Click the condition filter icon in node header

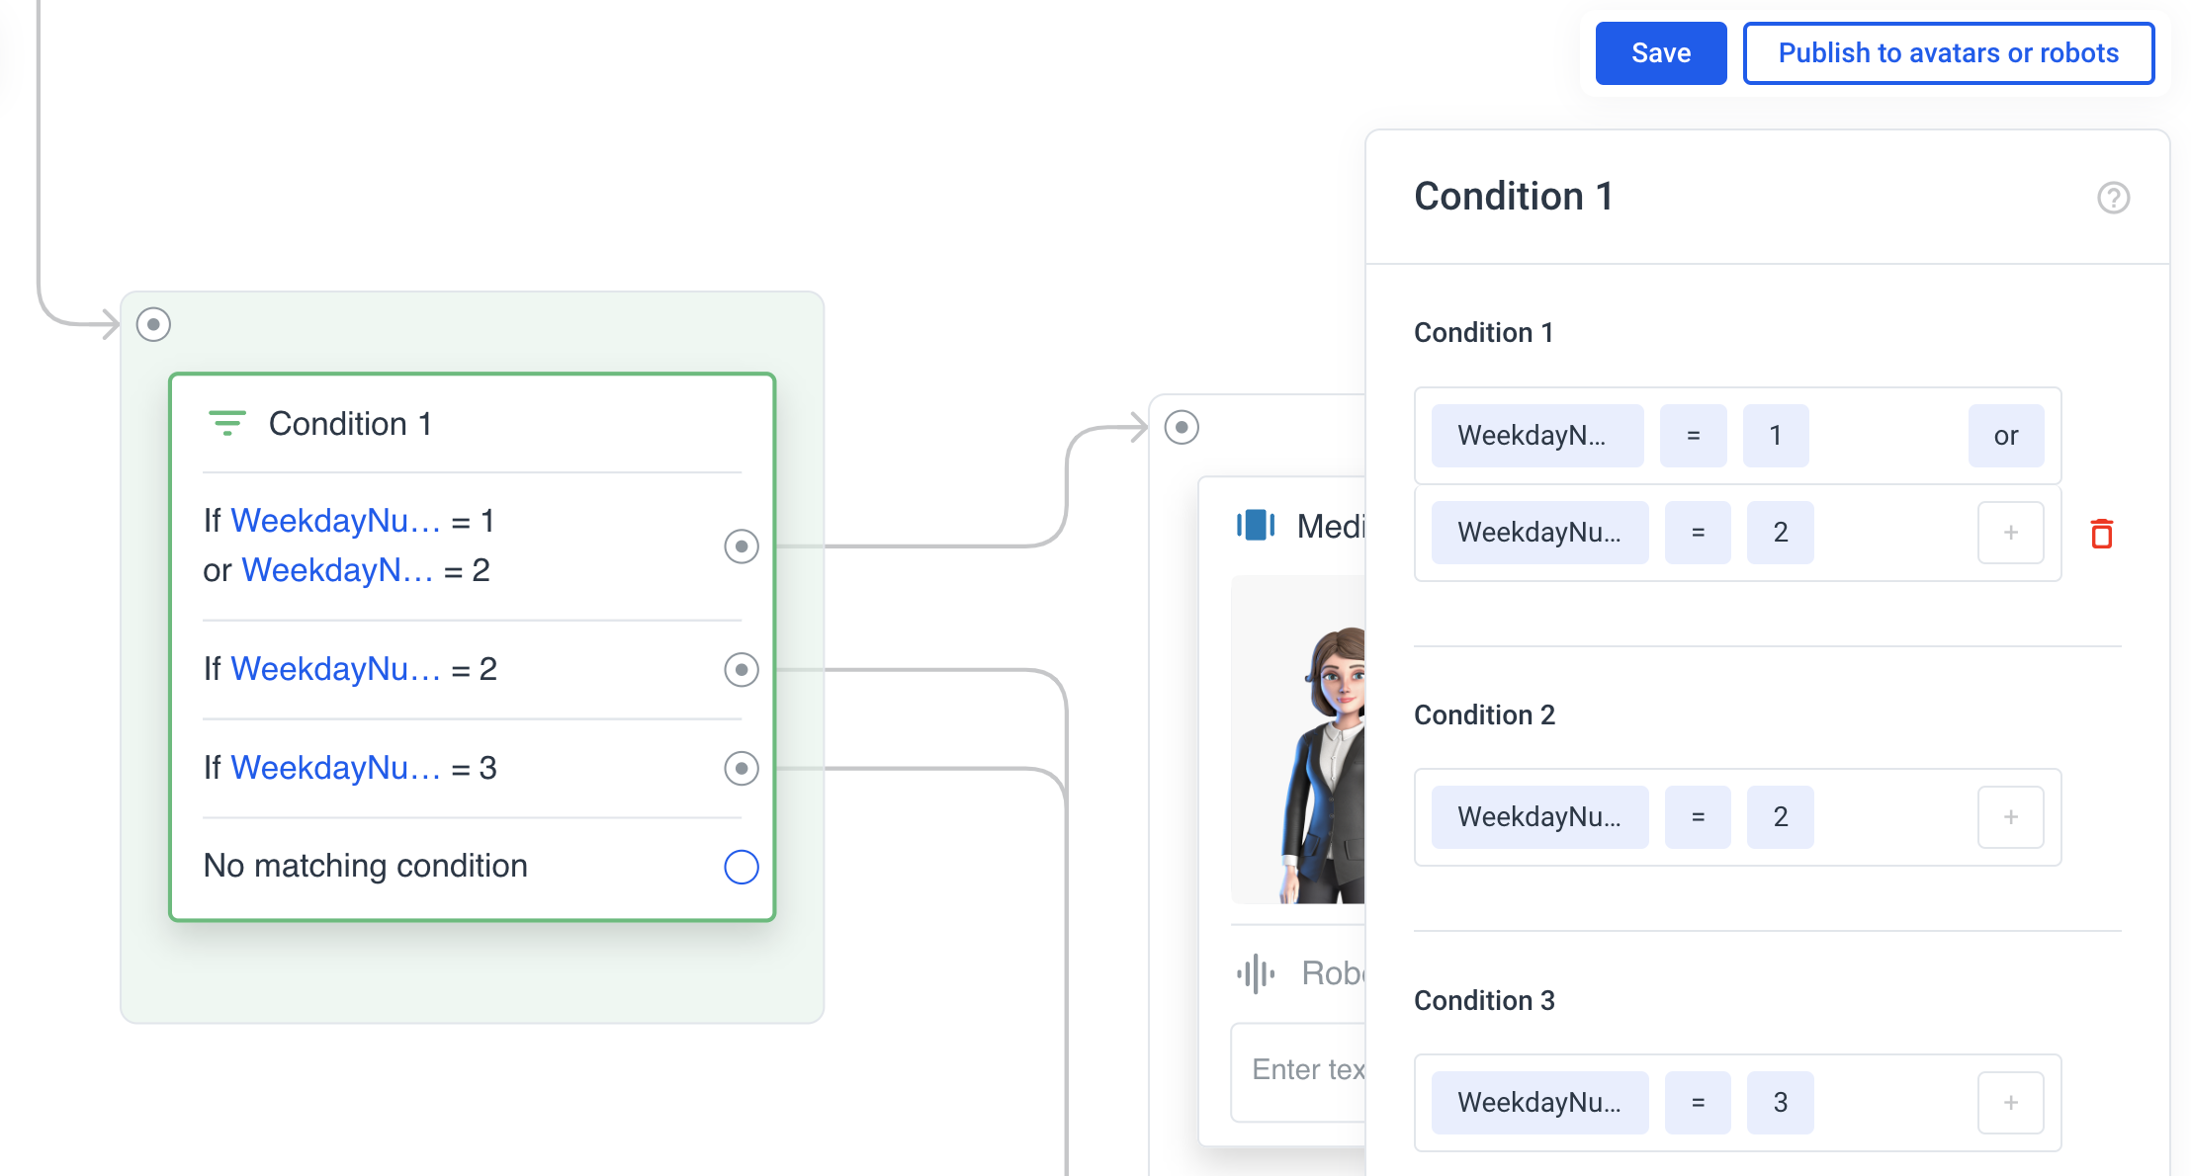coord(226,424)
